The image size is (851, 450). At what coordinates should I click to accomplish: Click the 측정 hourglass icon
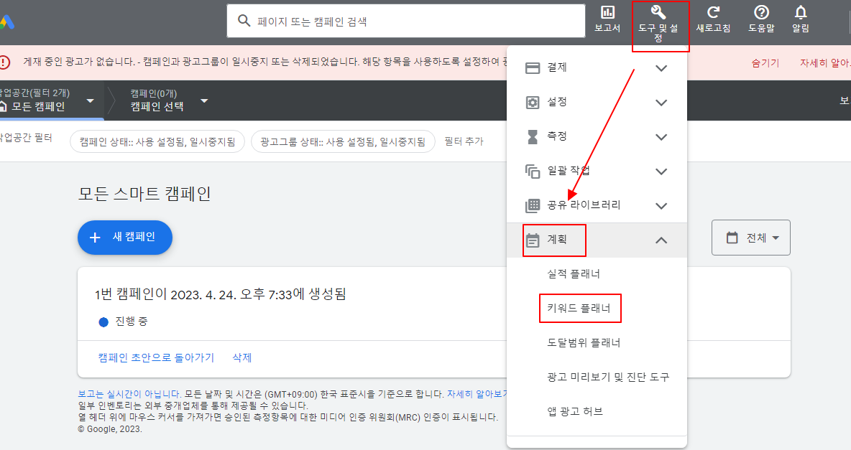click(x=533, y=136)
